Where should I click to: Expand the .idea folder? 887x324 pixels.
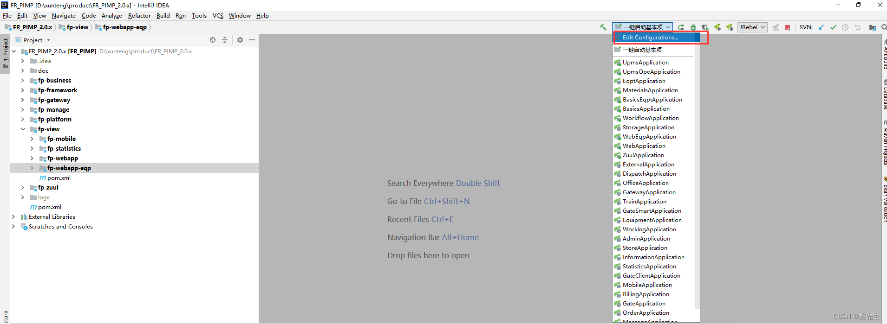pos(22,61)
